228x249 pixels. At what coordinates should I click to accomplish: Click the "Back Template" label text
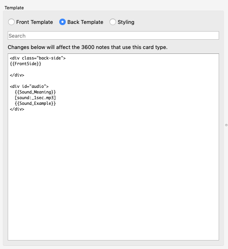tap(85, 22)
